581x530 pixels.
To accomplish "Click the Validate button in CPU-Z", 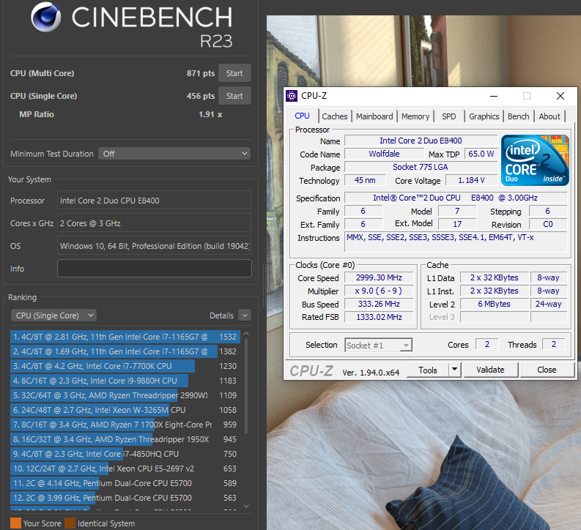I will 490,370.
